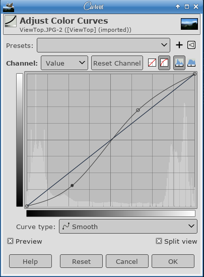This screenshot has height=277, width=204.
Task: Click the GIMP window menu icon
Action: coord(9,7)
